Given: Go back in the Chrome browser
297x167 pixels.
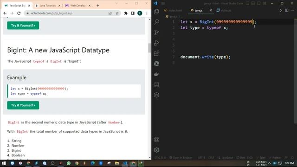Looking at the screenshot, I should click(5, 13).
